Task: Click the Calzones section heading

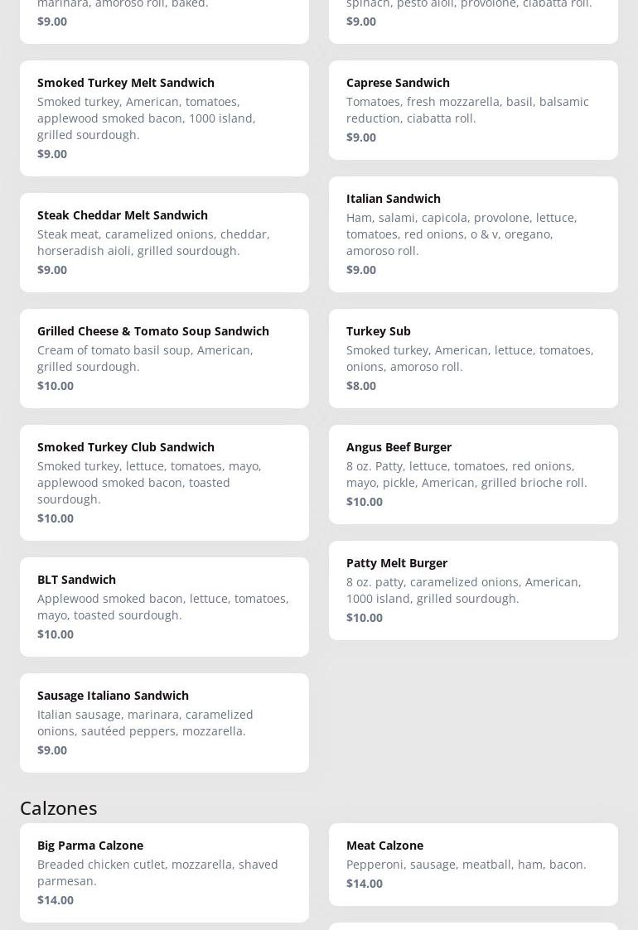Action: tap(59, 807)
